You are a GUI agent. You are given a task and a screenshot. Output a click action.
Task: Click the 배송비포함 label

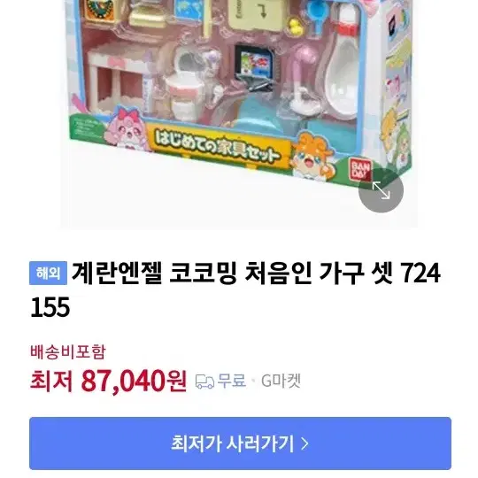point(68,351)
